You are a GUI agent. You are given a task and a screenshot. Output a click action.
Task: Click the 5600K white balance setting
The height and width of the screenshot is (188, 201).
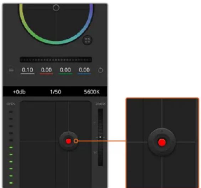tap(92, 92)
